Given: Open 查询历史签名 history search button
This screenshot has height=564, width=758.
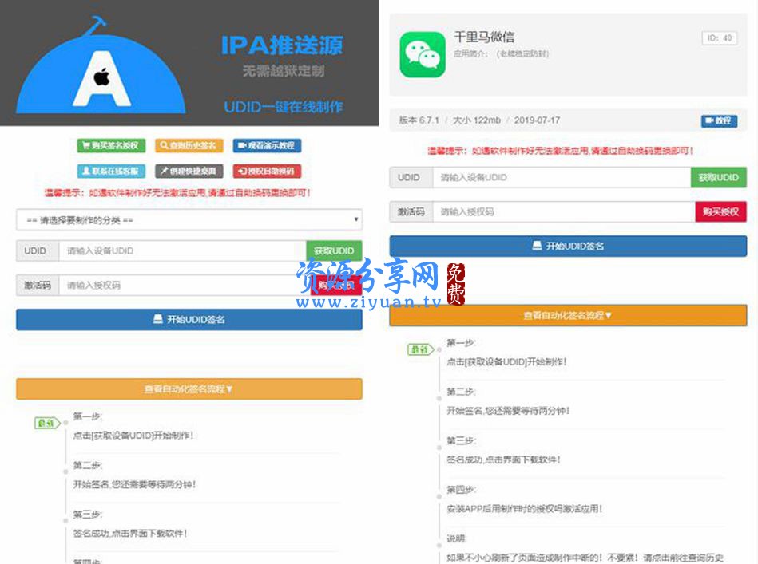Looking at the screenshot, I should 189,145.
